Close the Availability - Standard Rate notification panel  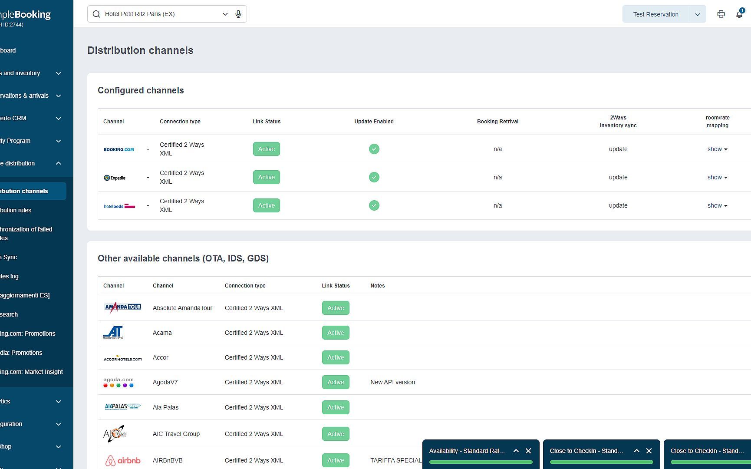click(x=528, y=451)
